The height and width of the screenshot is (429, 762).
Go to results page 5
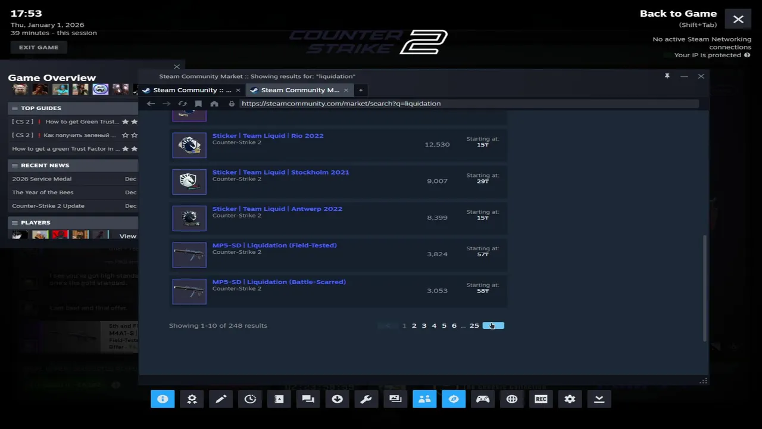[x=444, y=326]
